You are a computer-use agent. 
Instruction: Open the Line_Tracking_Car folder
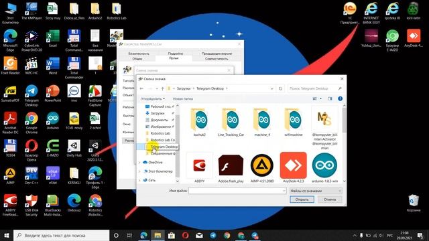click(231, 122)
